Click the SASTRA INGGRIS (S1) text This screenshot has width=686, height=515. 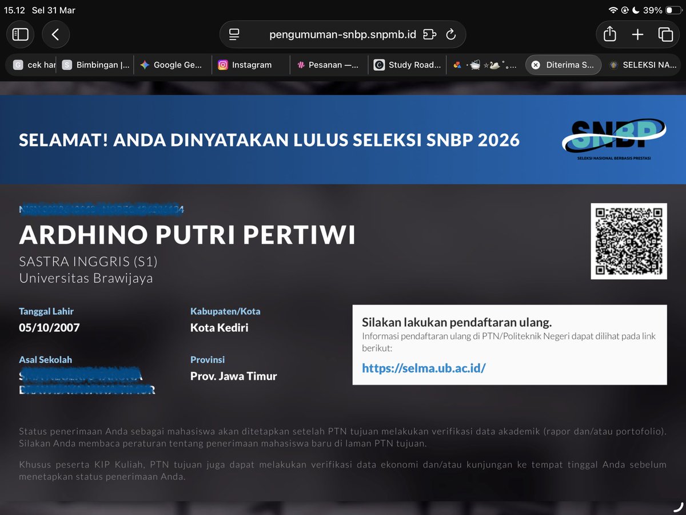88,262
